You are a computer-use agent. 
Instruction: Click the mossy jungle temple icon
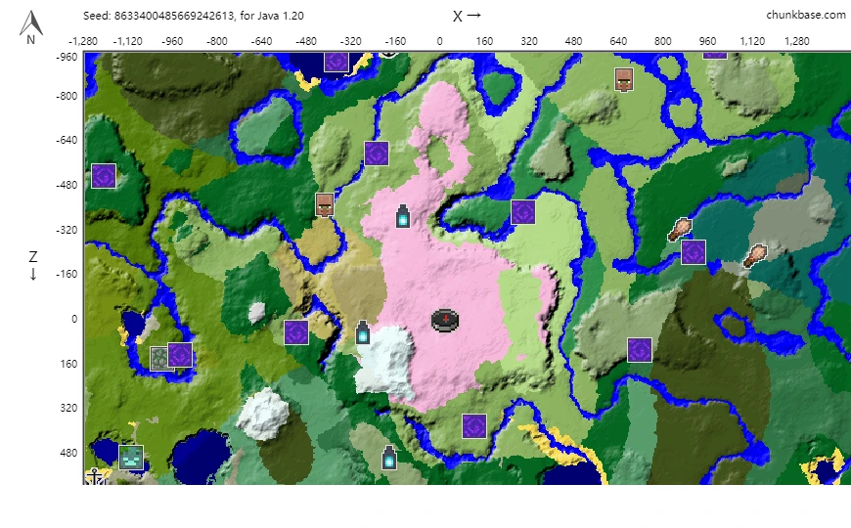(160, 359)
